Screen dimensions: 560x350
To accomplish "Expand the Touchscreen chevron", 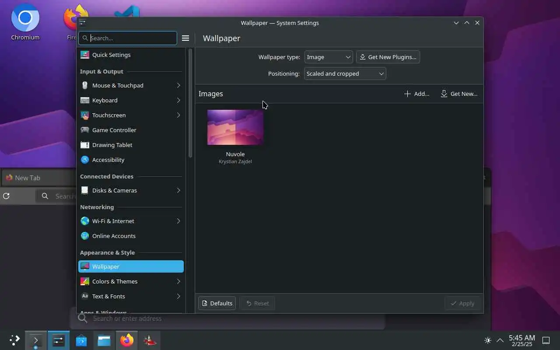I will 178,115.
